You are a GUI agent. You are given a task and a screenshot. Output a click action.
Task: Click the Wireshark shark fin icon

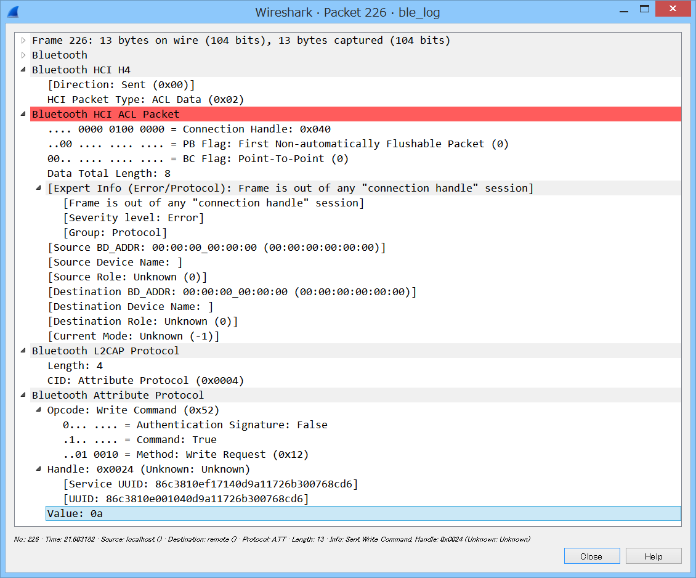[13, 12]
